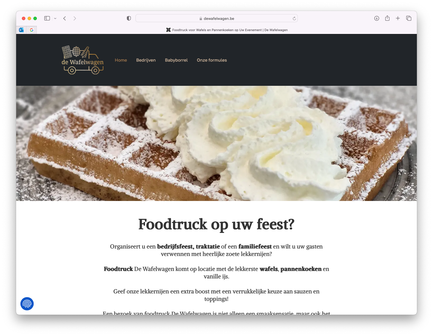Open the blue fingerprint cookie settings button

point(27,304)
